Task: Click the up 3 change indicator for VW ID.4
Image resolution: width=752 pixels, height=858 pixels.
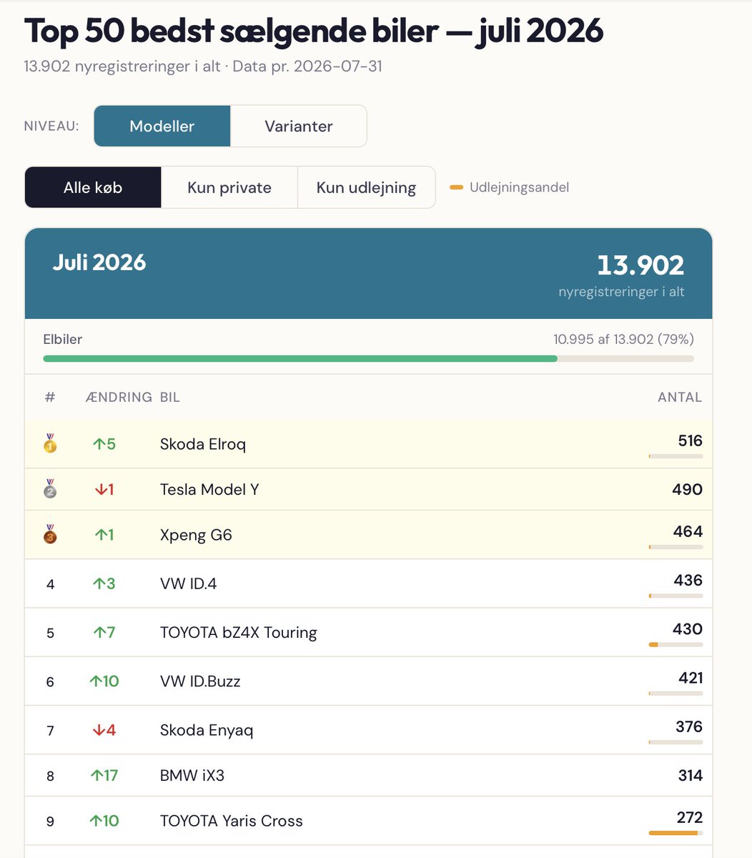Action: (104, 583)
